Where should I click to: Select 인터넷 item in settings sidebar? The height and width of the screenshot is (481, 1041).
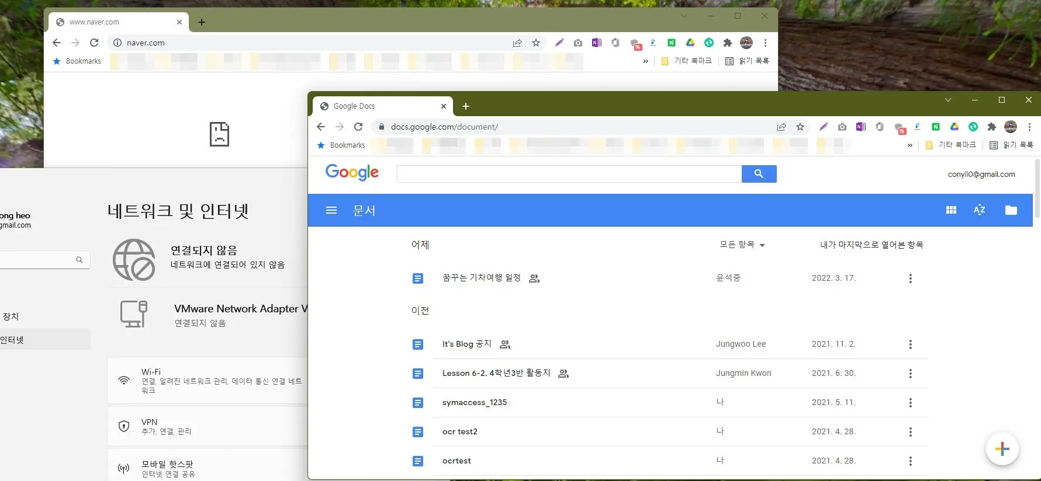pyautogui.click(x=45, y=340)
